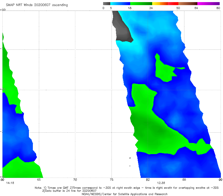Viewport: 223px width, 196px height.
Task: Click the color bar label '64'
Action: pos(196,8)
